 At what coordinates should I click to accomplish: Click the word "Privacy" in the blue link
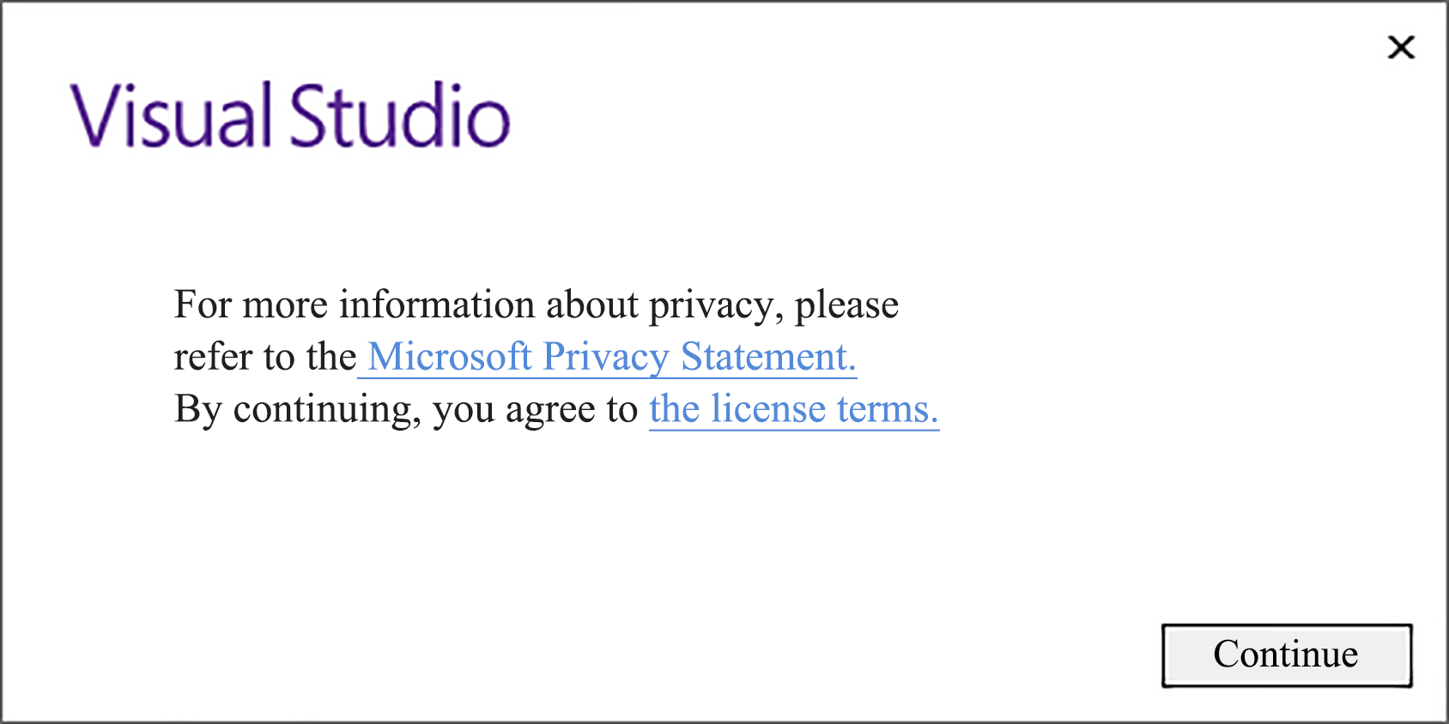coord(606,359)
